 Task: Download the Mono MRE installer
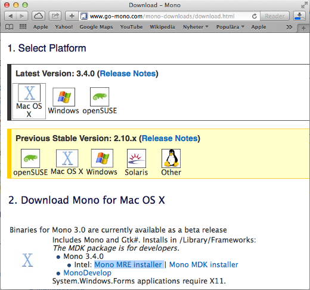point(128,265)
